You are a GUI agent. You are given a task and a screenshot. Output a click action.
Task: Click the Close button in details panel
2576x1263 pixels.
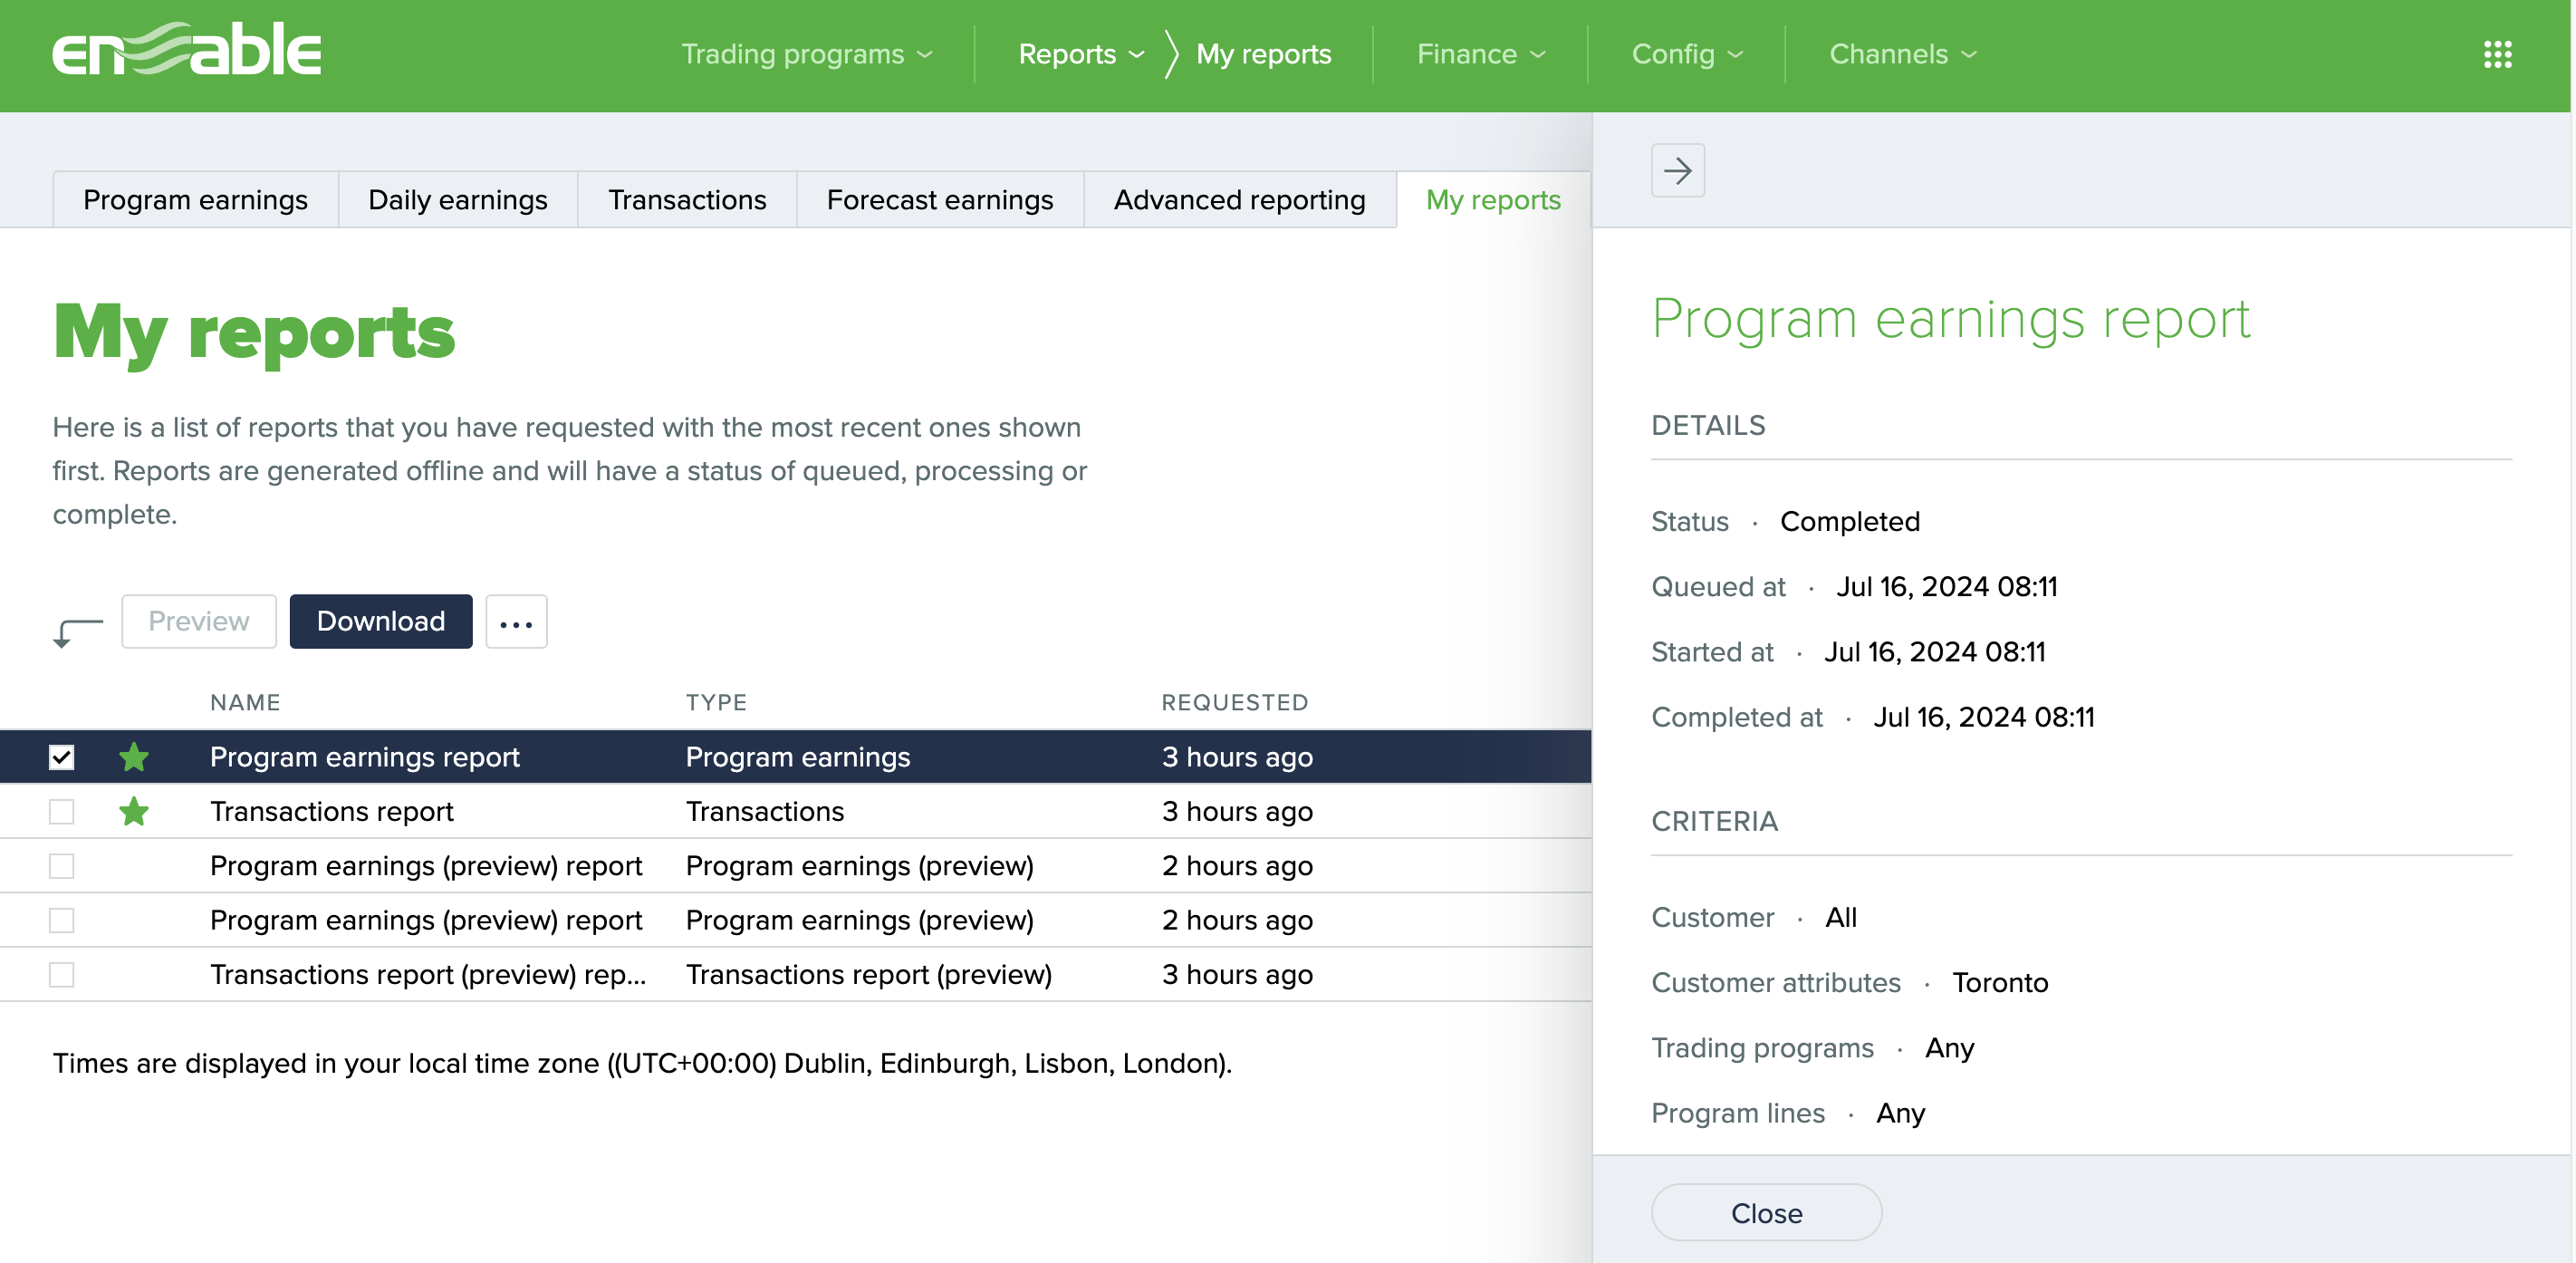pyautogui.click(x=1765, y=1213)
